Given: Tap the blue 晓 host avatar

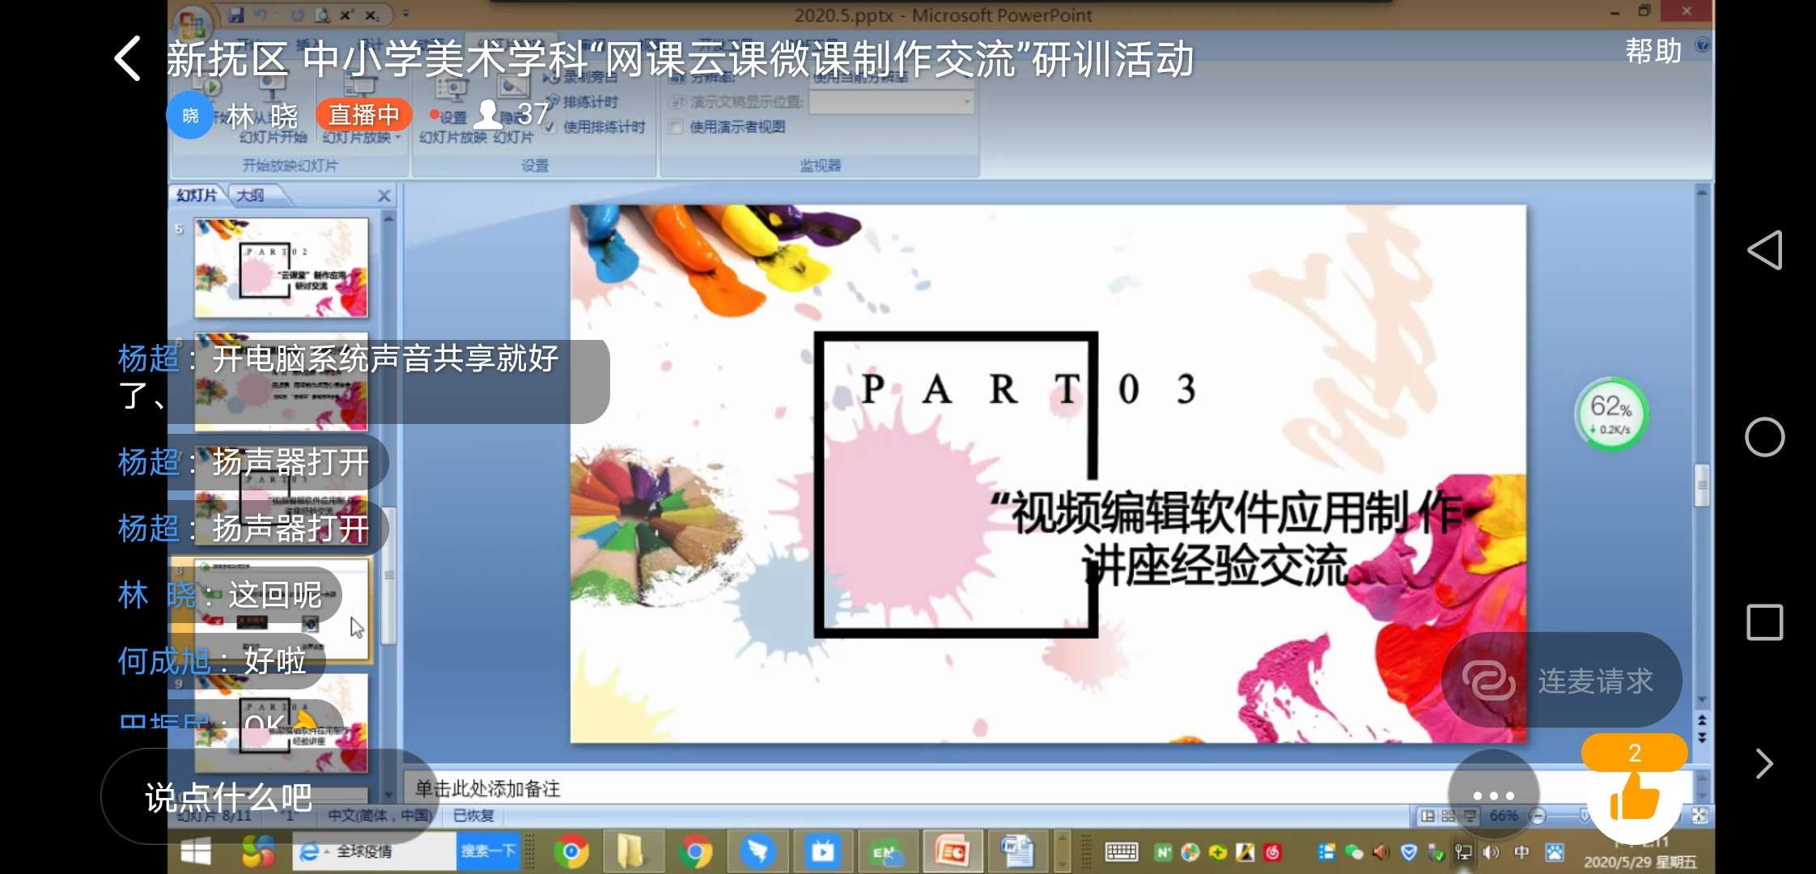Looking at the screenshot, I should [190, 116].
